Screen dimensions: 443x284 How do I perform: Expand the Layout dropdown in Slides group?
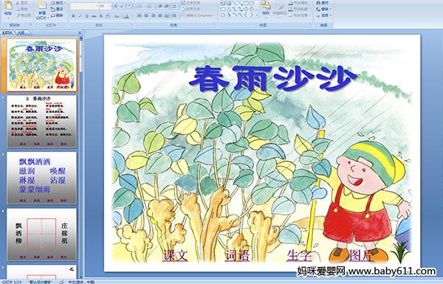58,3
